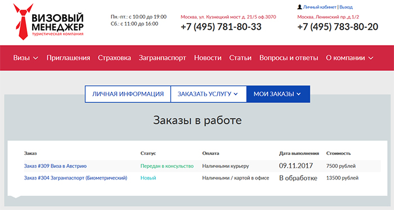Click the date 09.11.2017
Image resolution: width=394 pixels, height=210 pixels.
(x=296, y=166)
